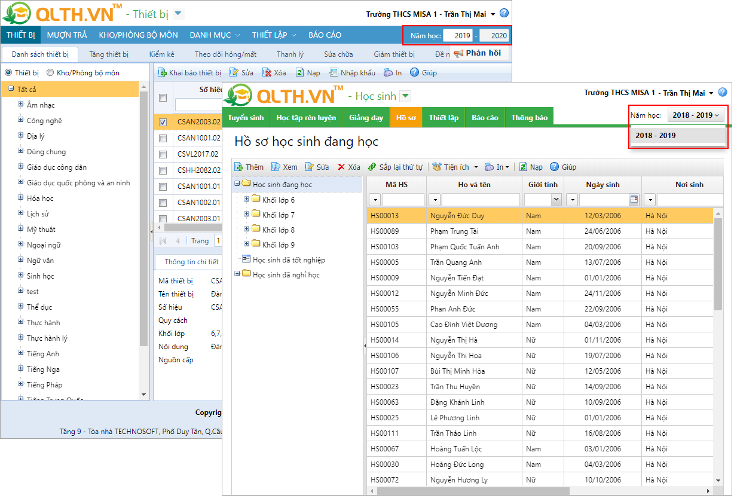Viewport: 734px width, 498px height.
Task: Expand the Khối lớp 6 folder
Action: click(247, 200)
